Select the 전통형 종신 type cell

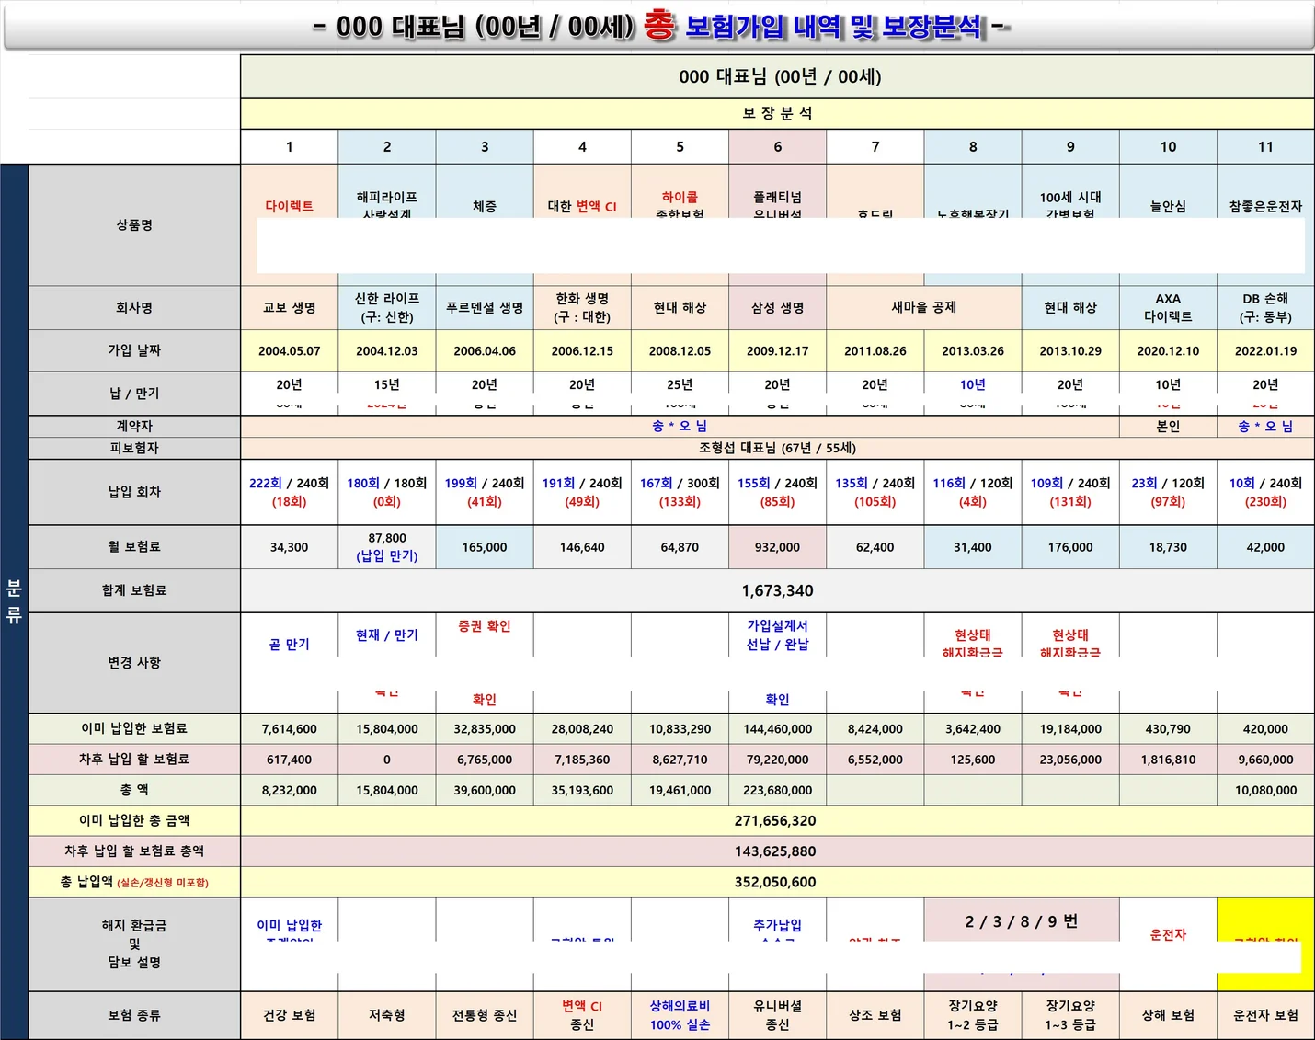coord(485,1015)
